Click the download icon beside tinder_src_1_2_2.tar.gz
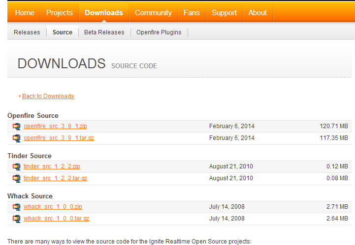The height and width of the screenshot is (245, 355). click(17, 178)
